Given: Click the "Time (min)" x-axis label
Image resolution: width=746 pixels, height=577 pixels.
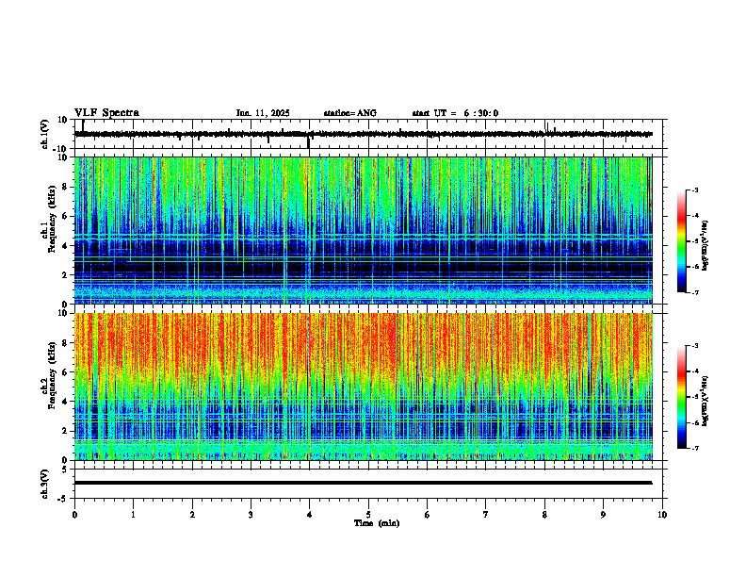Looking at the screenshot, I should pos(377,523).
